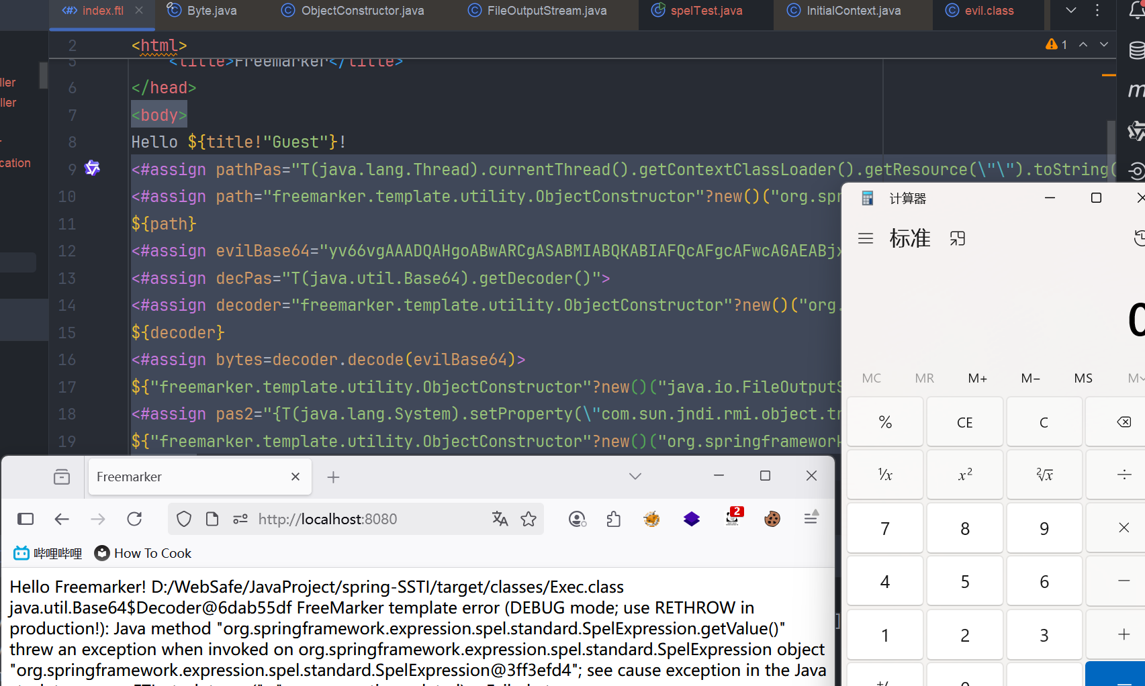Click the C clear key
The width and height of the screenshot is (1145, 686).
(1044, 422)
